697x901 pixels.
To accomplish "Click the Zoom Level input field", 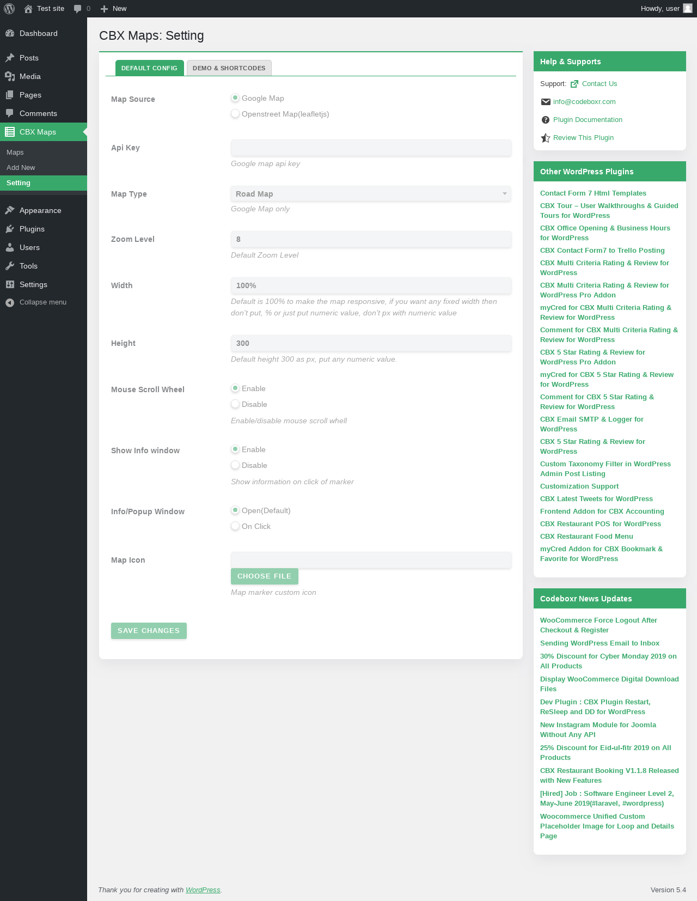I will click(x=371, y=239).
